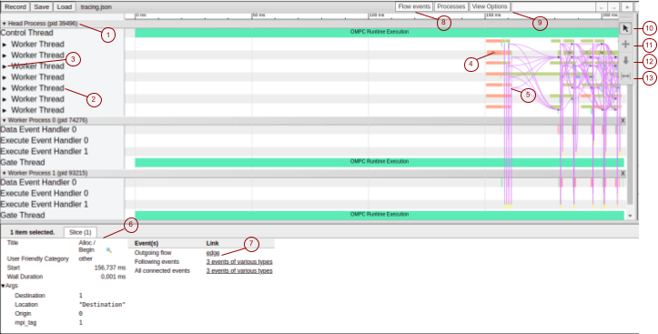Save the current trace
Viewport: 658px width, 334px height.
(x=42, y=7)
